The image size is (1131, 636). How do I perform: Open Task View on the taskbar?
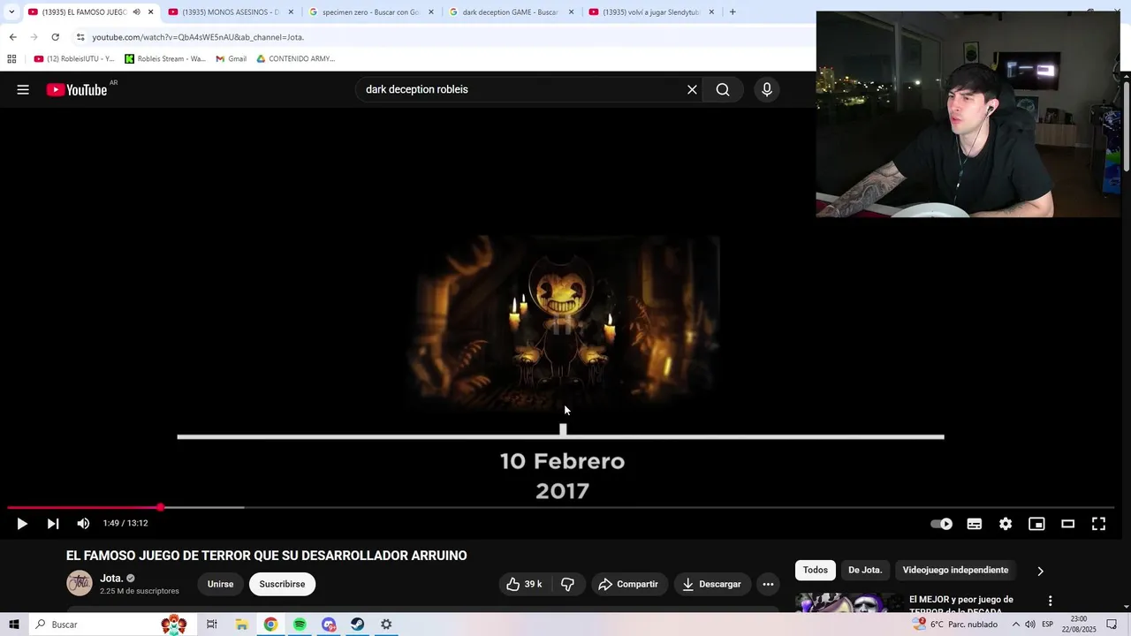coord(212,625)
